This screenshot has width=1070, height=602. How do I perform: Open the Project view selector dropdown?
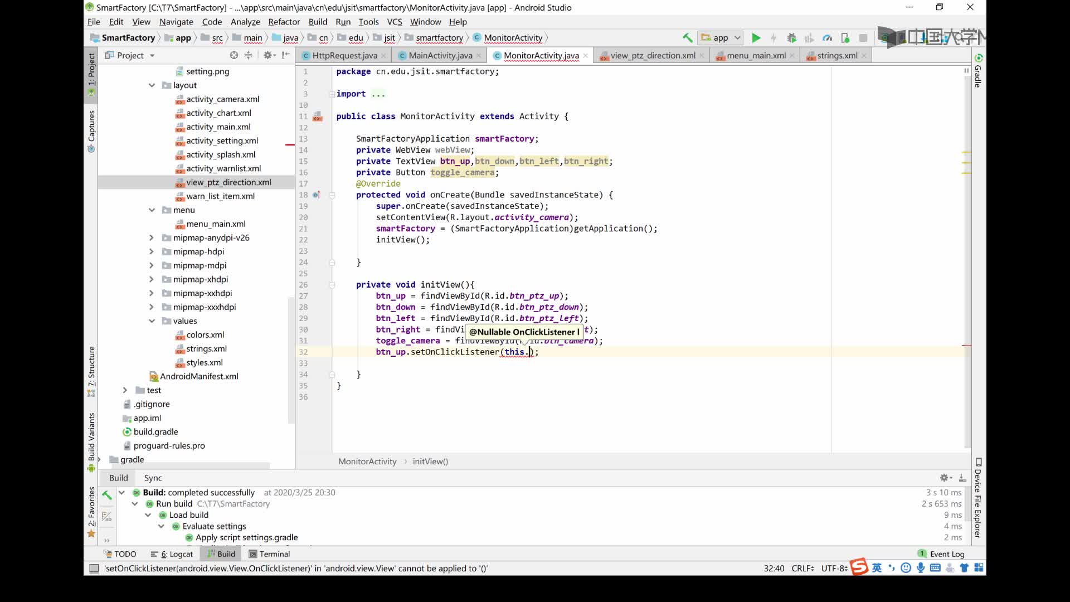pyautogui.click(x=130, y=55)
